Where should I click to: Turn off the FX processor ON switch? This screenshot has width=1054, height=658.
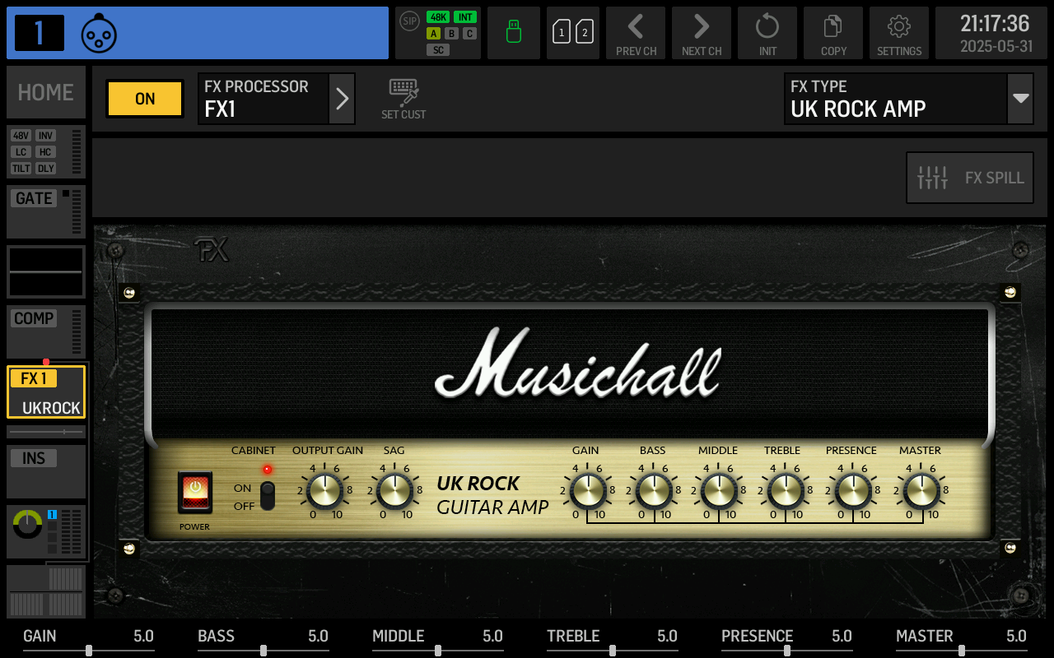(144, 99)
